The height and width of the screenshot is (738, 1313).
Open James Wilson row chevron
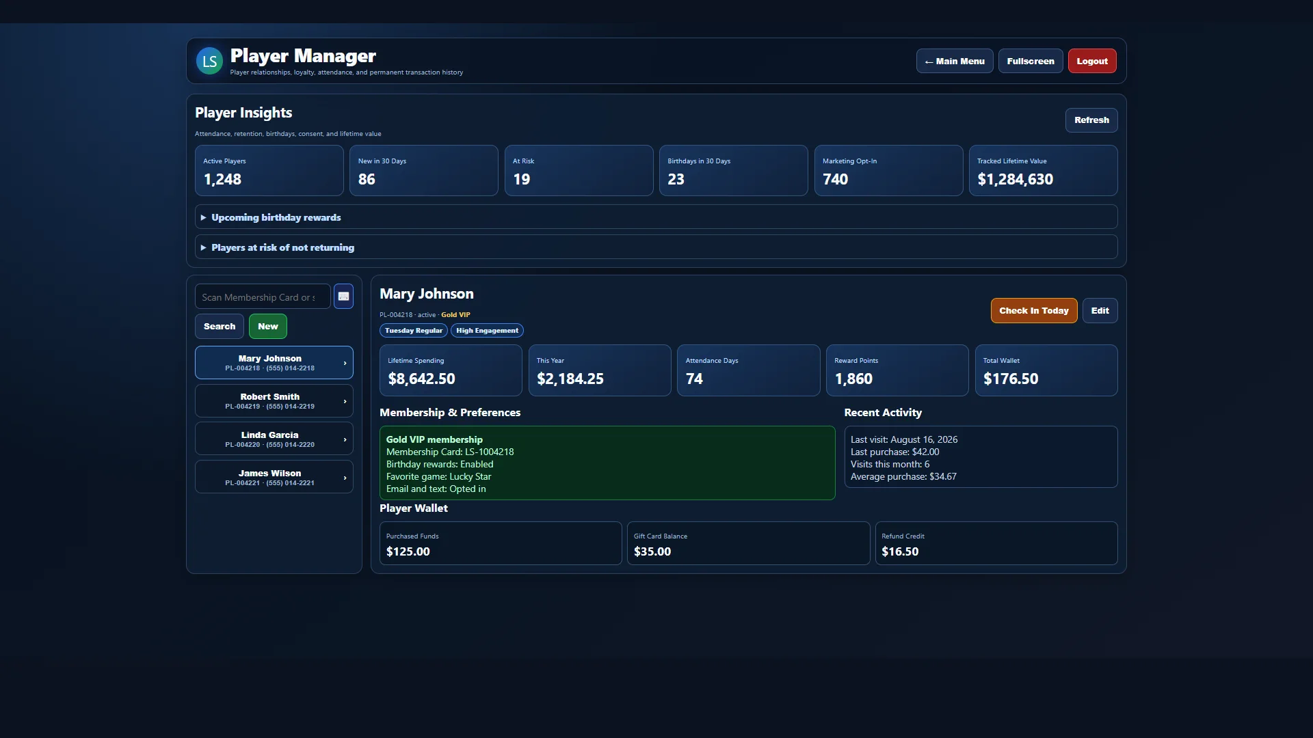pyautogui.click(x=345, y=478)
